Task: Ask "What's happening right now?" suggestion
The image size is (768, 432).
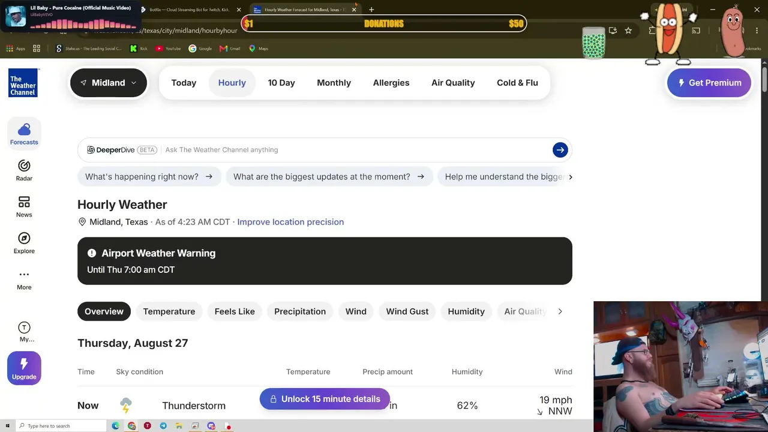Action: (149, 177)
